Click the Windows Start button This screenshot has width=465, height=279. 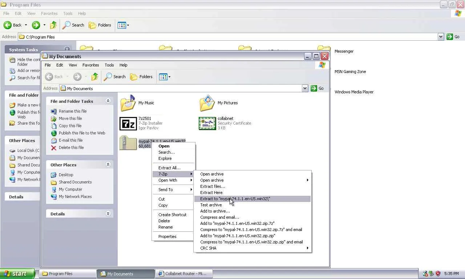pyautogui.click(x=17, y=274)
